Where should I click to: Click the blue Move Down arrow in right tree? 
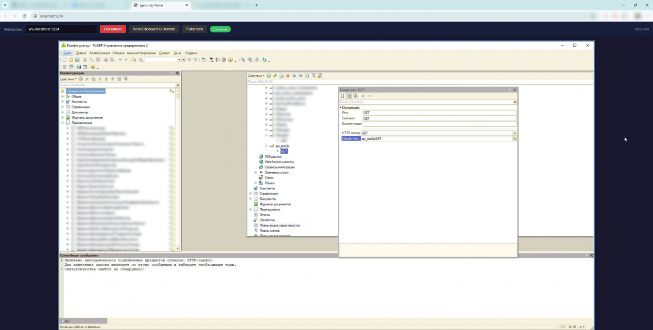(301, 76)
